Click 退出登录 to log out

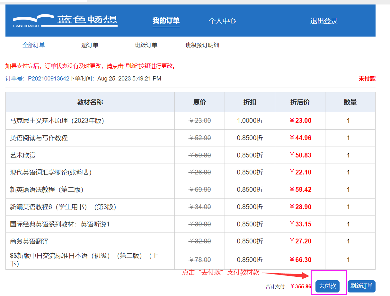[324, 21]
